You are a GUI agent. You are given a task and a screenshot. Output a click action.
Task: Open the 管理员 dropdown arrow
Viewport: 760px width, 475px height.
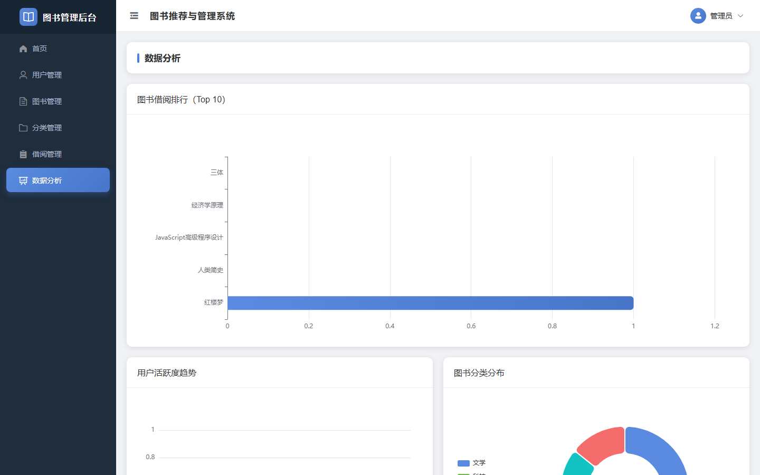pos(740,16)
